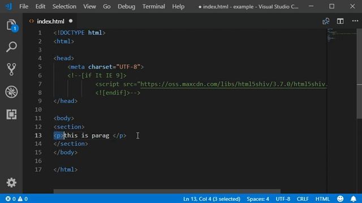Open the View menu

coord(89,6)
